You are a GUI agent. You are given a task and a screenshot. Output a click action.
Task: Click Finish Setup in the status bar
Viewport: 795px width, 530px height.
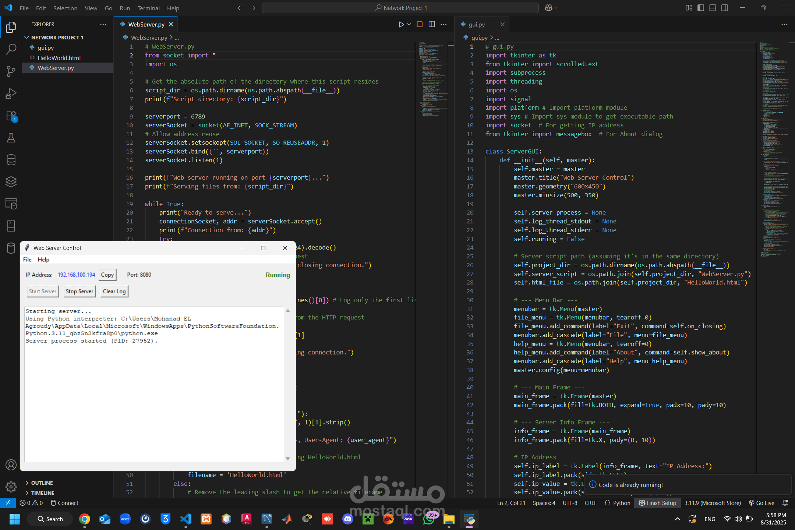coord(657,503)
